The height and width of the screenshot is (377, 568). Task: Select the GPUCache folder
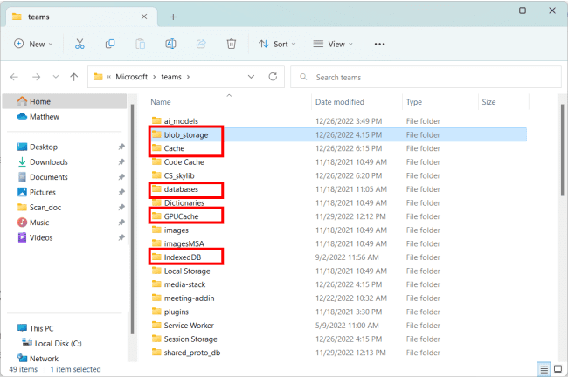183,216
